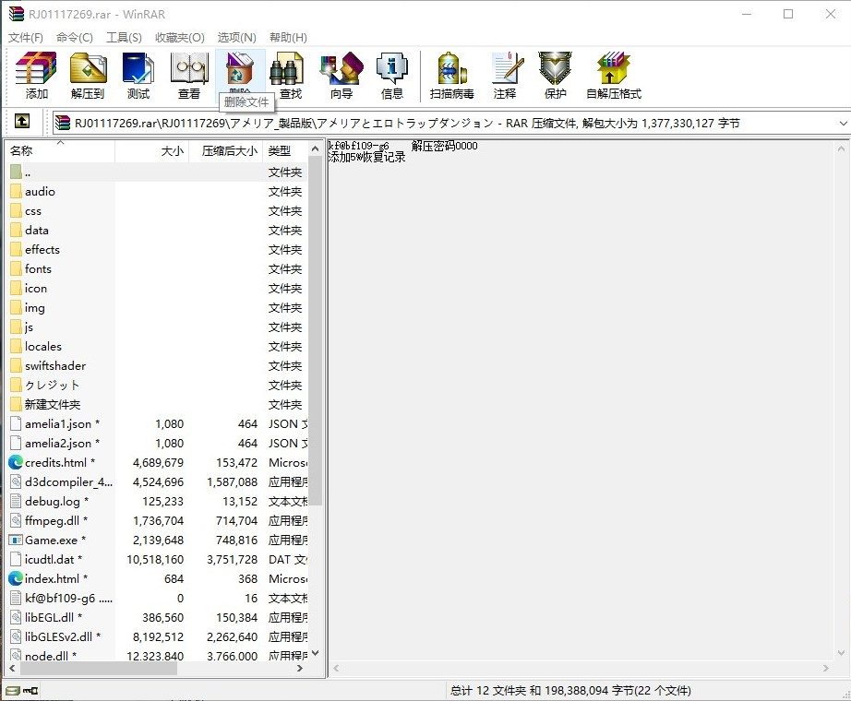Sort by Name (名称) column header

(x=60, y=151)
